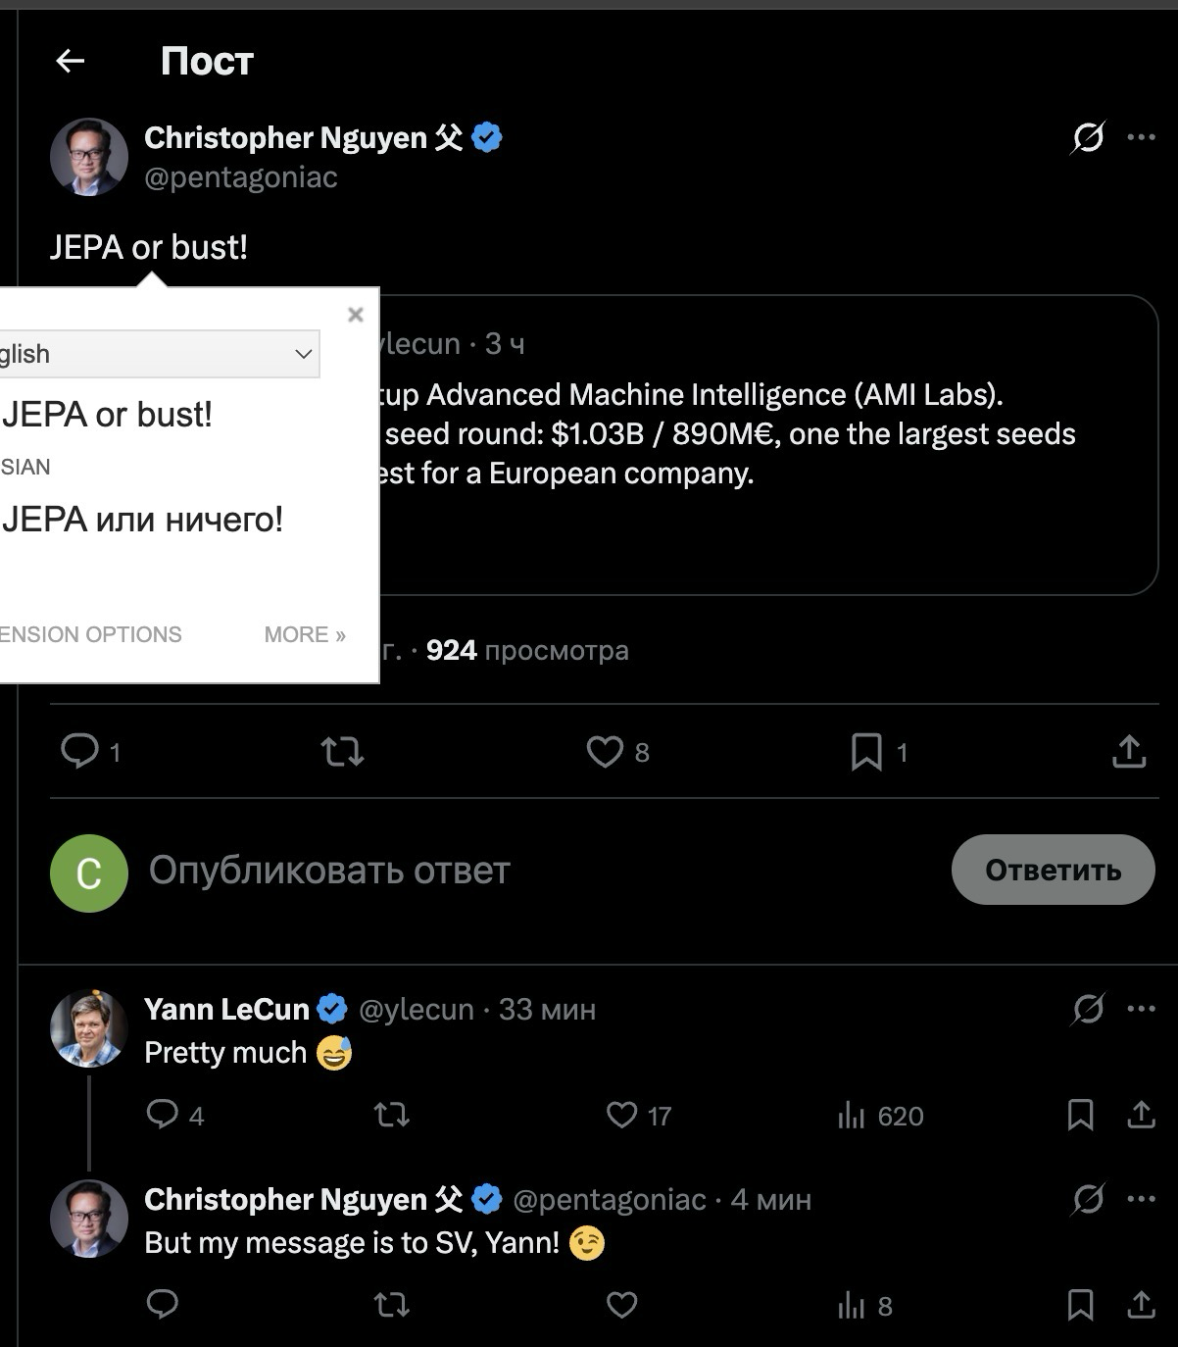Repost the main JEPA post
Screen dimensions: 1178x1347
click(x=342, y=751)
